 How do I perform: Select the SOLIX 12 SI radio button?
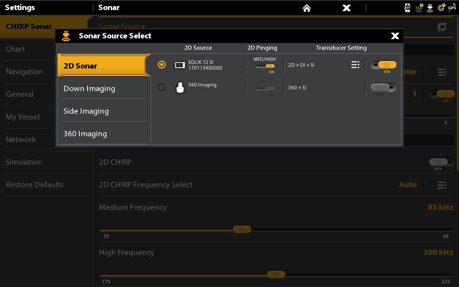tap(162, 65)
